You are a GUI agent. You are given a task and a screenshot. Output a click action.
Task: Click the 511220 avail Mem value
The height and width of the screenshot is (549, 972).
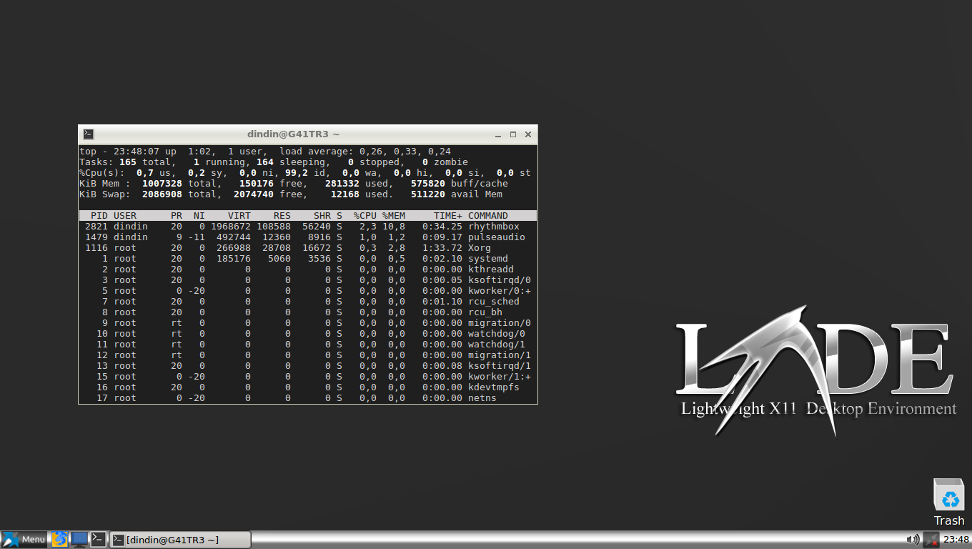(x=428, y=194)
